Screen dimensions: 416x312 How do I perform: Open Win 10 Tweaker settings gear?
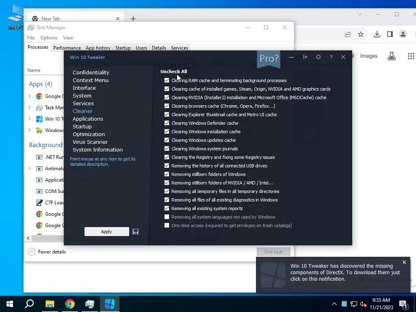tap(318, 57)
